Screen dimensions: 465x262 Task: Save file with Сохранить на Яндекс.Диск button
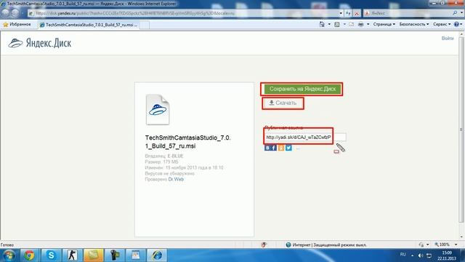pyautogui.click(x=302, y=89)
